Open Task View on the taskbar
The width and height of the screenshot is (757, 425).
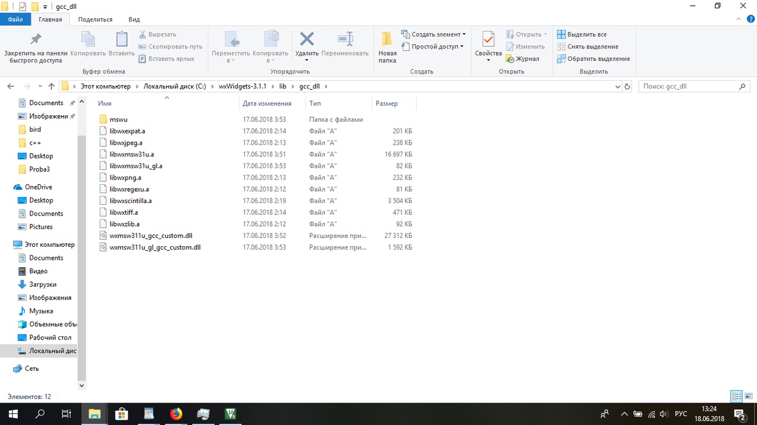click(67, 414)
